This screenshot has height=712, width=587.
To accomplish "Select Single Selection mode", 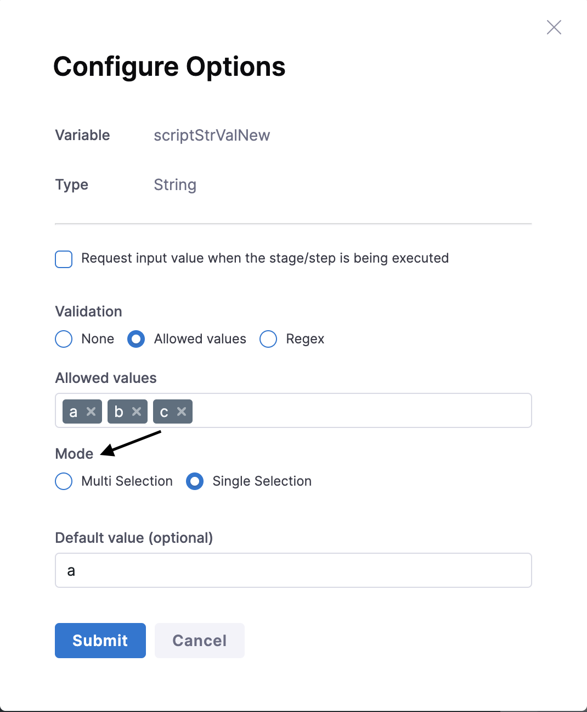I will click(195, 481).
